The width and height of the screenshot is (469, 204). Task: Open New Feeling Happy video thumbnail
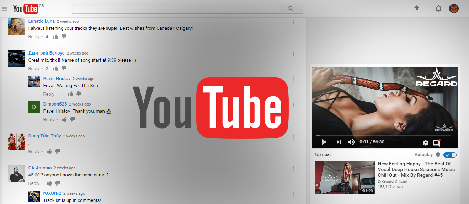[345, 178]
